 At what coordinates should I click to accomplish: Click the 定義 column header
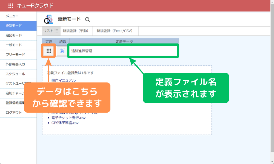pyautogui.click(x=49, y=42)
